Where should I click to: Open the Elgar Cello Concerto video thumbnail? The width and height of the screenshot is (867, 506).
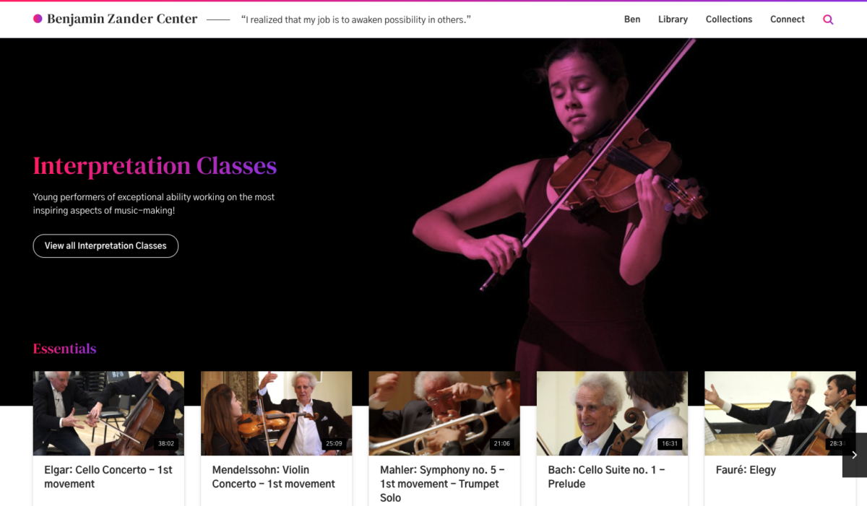[x=108, y=413]
